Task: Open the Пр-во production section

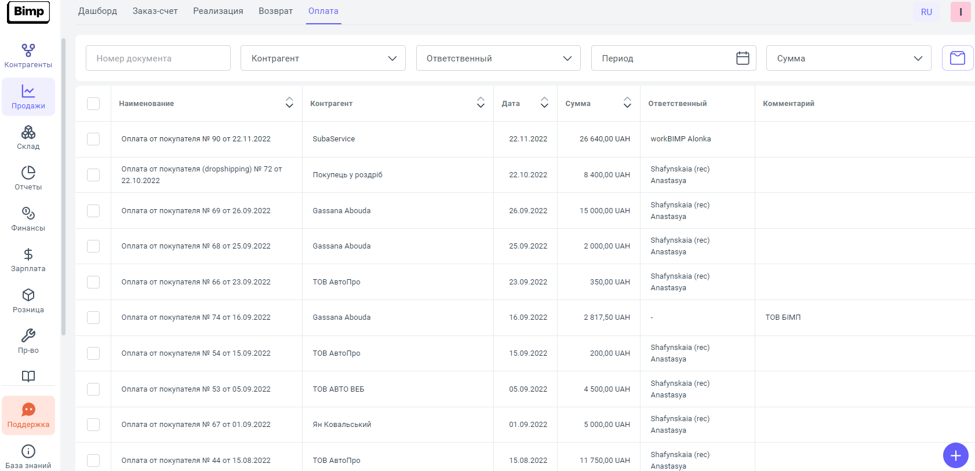Action: pos(28,342)
